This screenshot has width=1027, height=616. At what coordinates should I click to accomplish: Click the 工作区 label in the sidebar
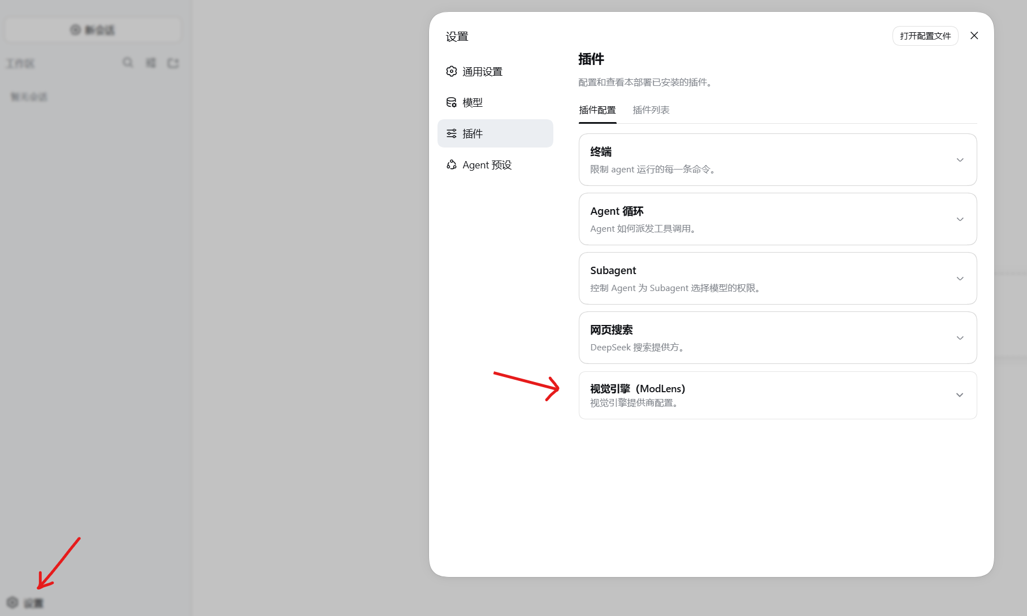pos(20,63)
